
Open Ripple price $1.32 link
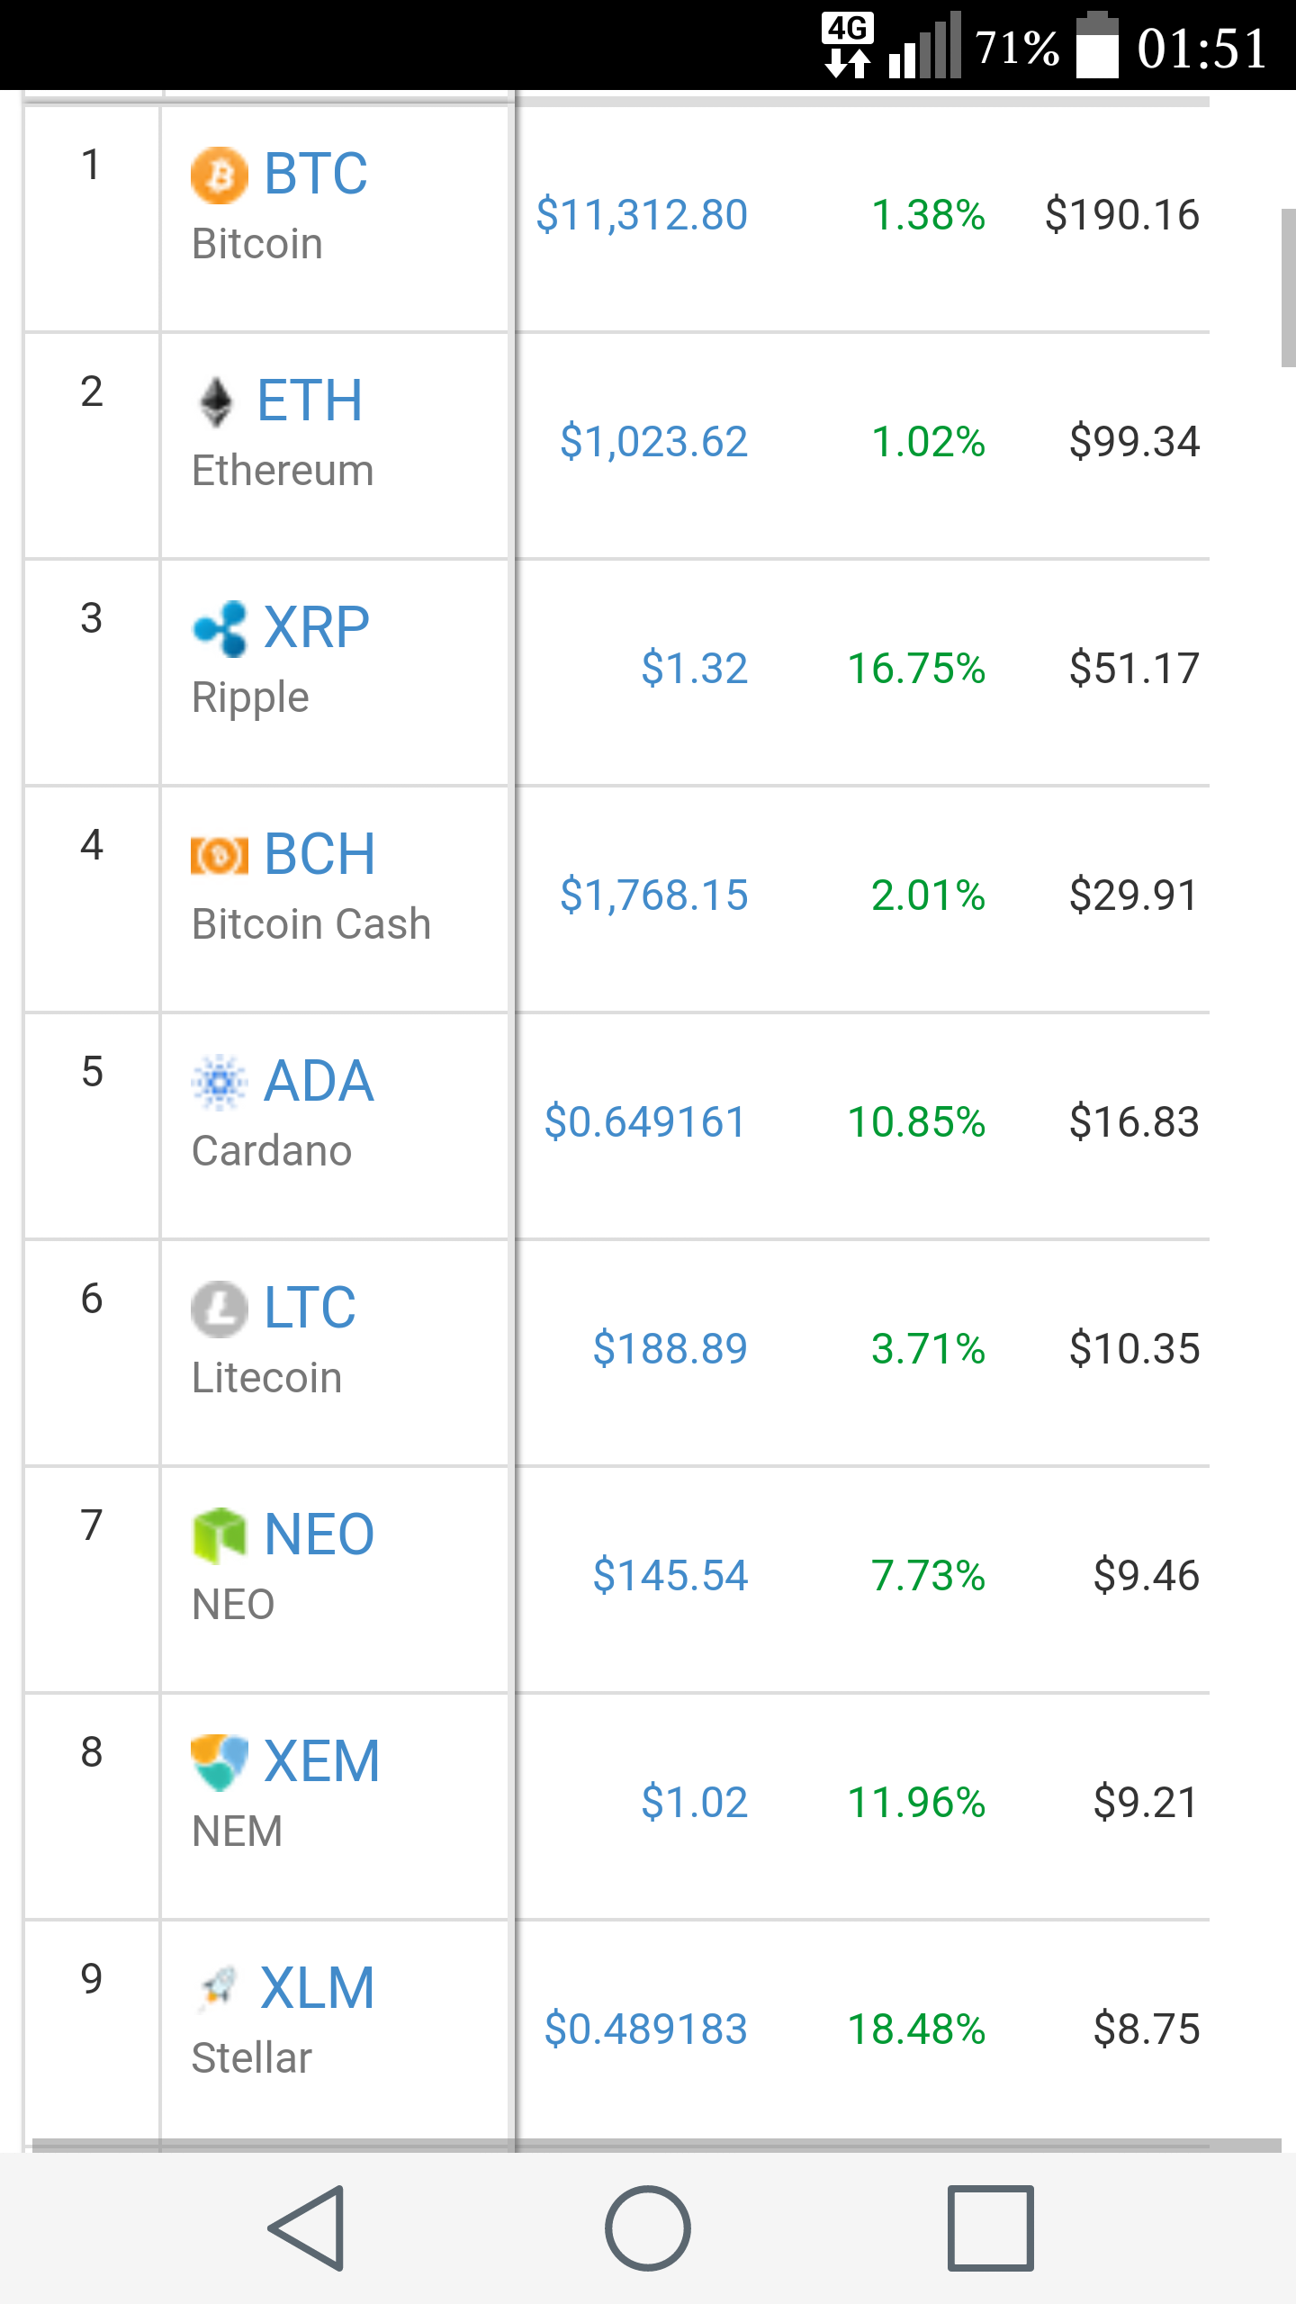pos(695,669)
